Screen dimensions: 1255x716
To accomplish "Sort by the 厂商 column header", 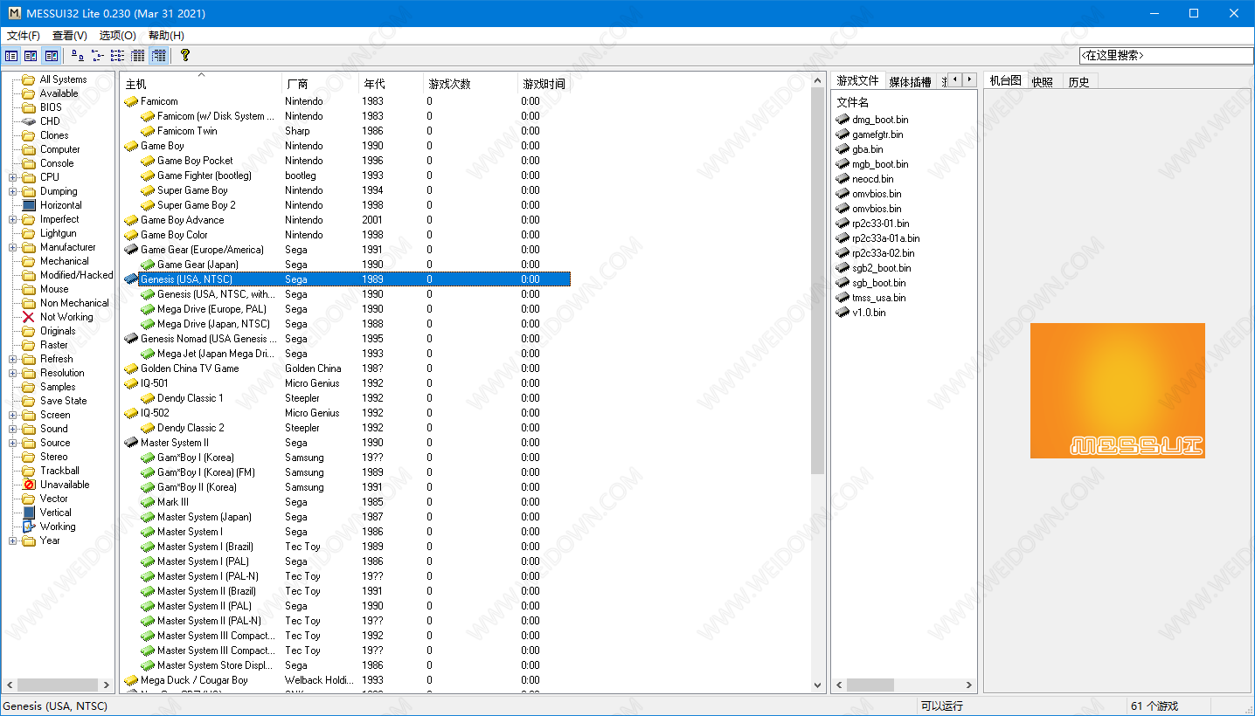I will 321,84.
